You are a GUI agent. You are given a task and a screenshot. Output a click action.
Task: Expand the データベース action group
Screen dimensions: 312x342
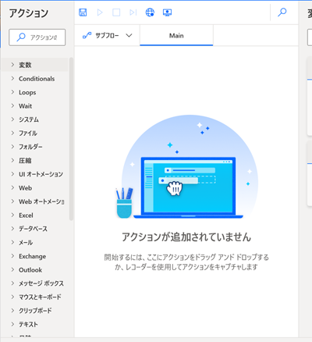(x=35, y=229)
